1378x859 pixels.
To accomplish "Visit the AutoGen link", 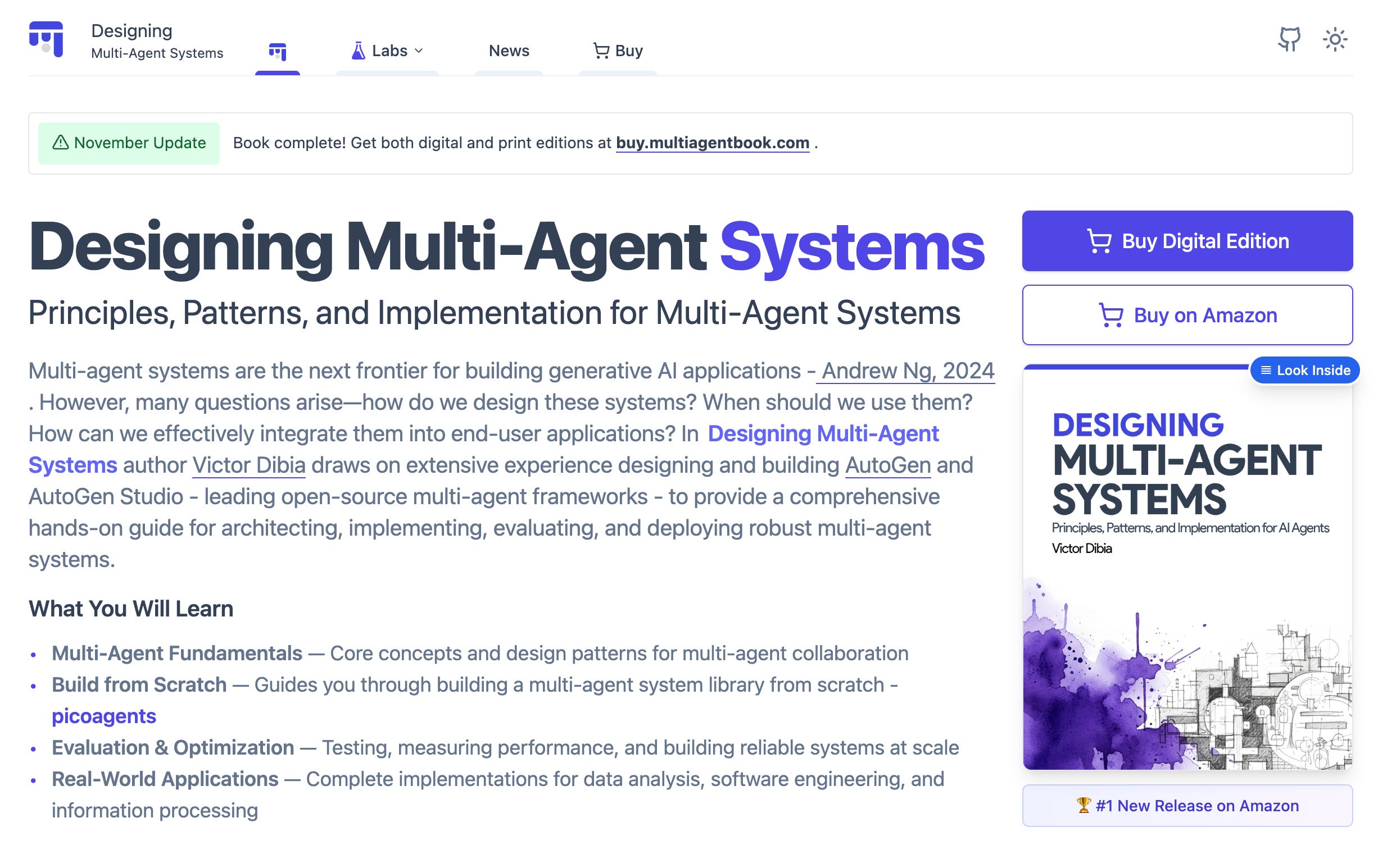I will 887,465.
